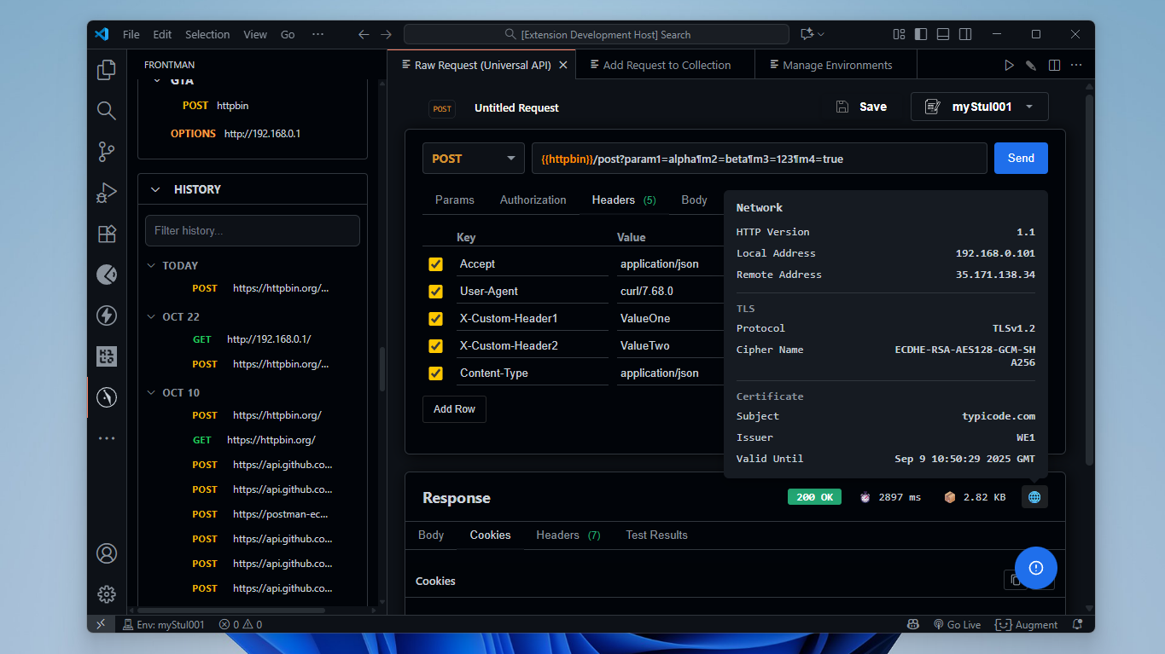Open the title bar overflow menu ellipsis

pyautogui.click(x=317, y=35)
